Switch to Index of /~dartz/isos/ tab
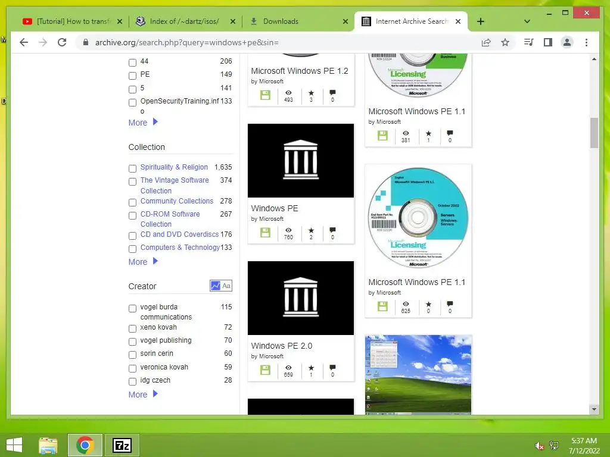This screenshot has height=457, width=610. 185,21
